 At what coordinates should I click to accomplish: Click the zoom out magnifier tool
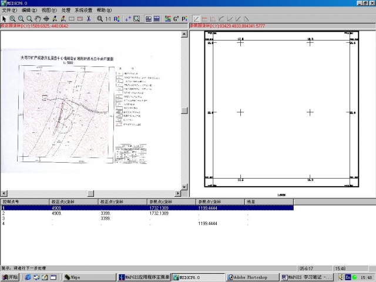pos(21,19)
